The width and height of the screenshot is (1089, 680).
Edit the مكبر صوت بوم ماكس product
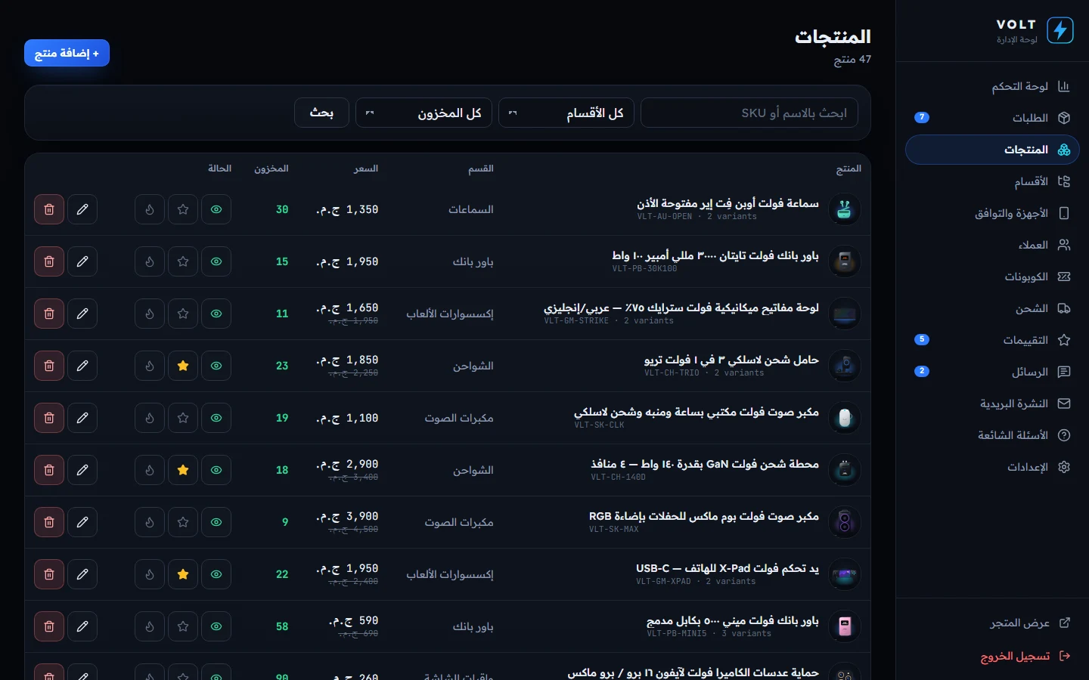(x=82, y=522)
